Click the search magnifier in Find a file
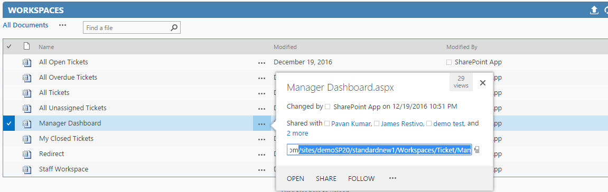This screenshot has height=192, width=608. tap(174, 27)
